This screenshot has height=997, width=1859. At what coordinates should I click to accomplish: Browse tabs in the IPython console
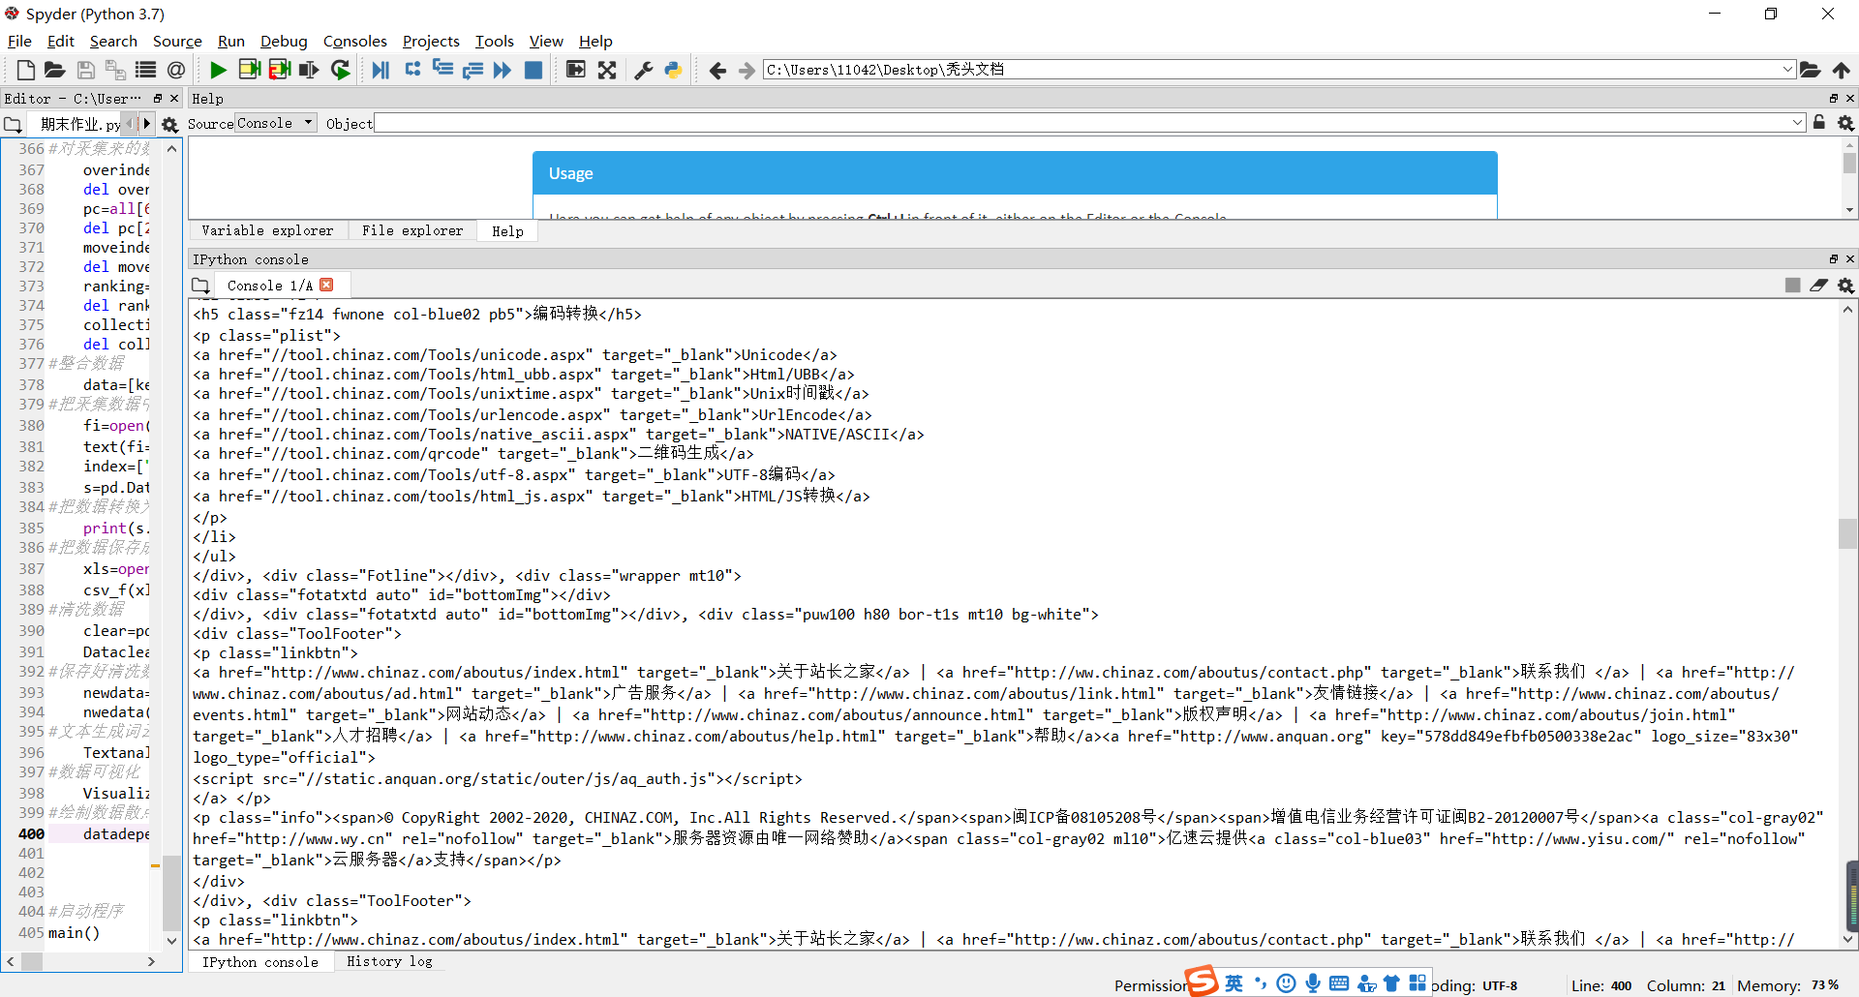pyautogui.click(x=200, y=286)
